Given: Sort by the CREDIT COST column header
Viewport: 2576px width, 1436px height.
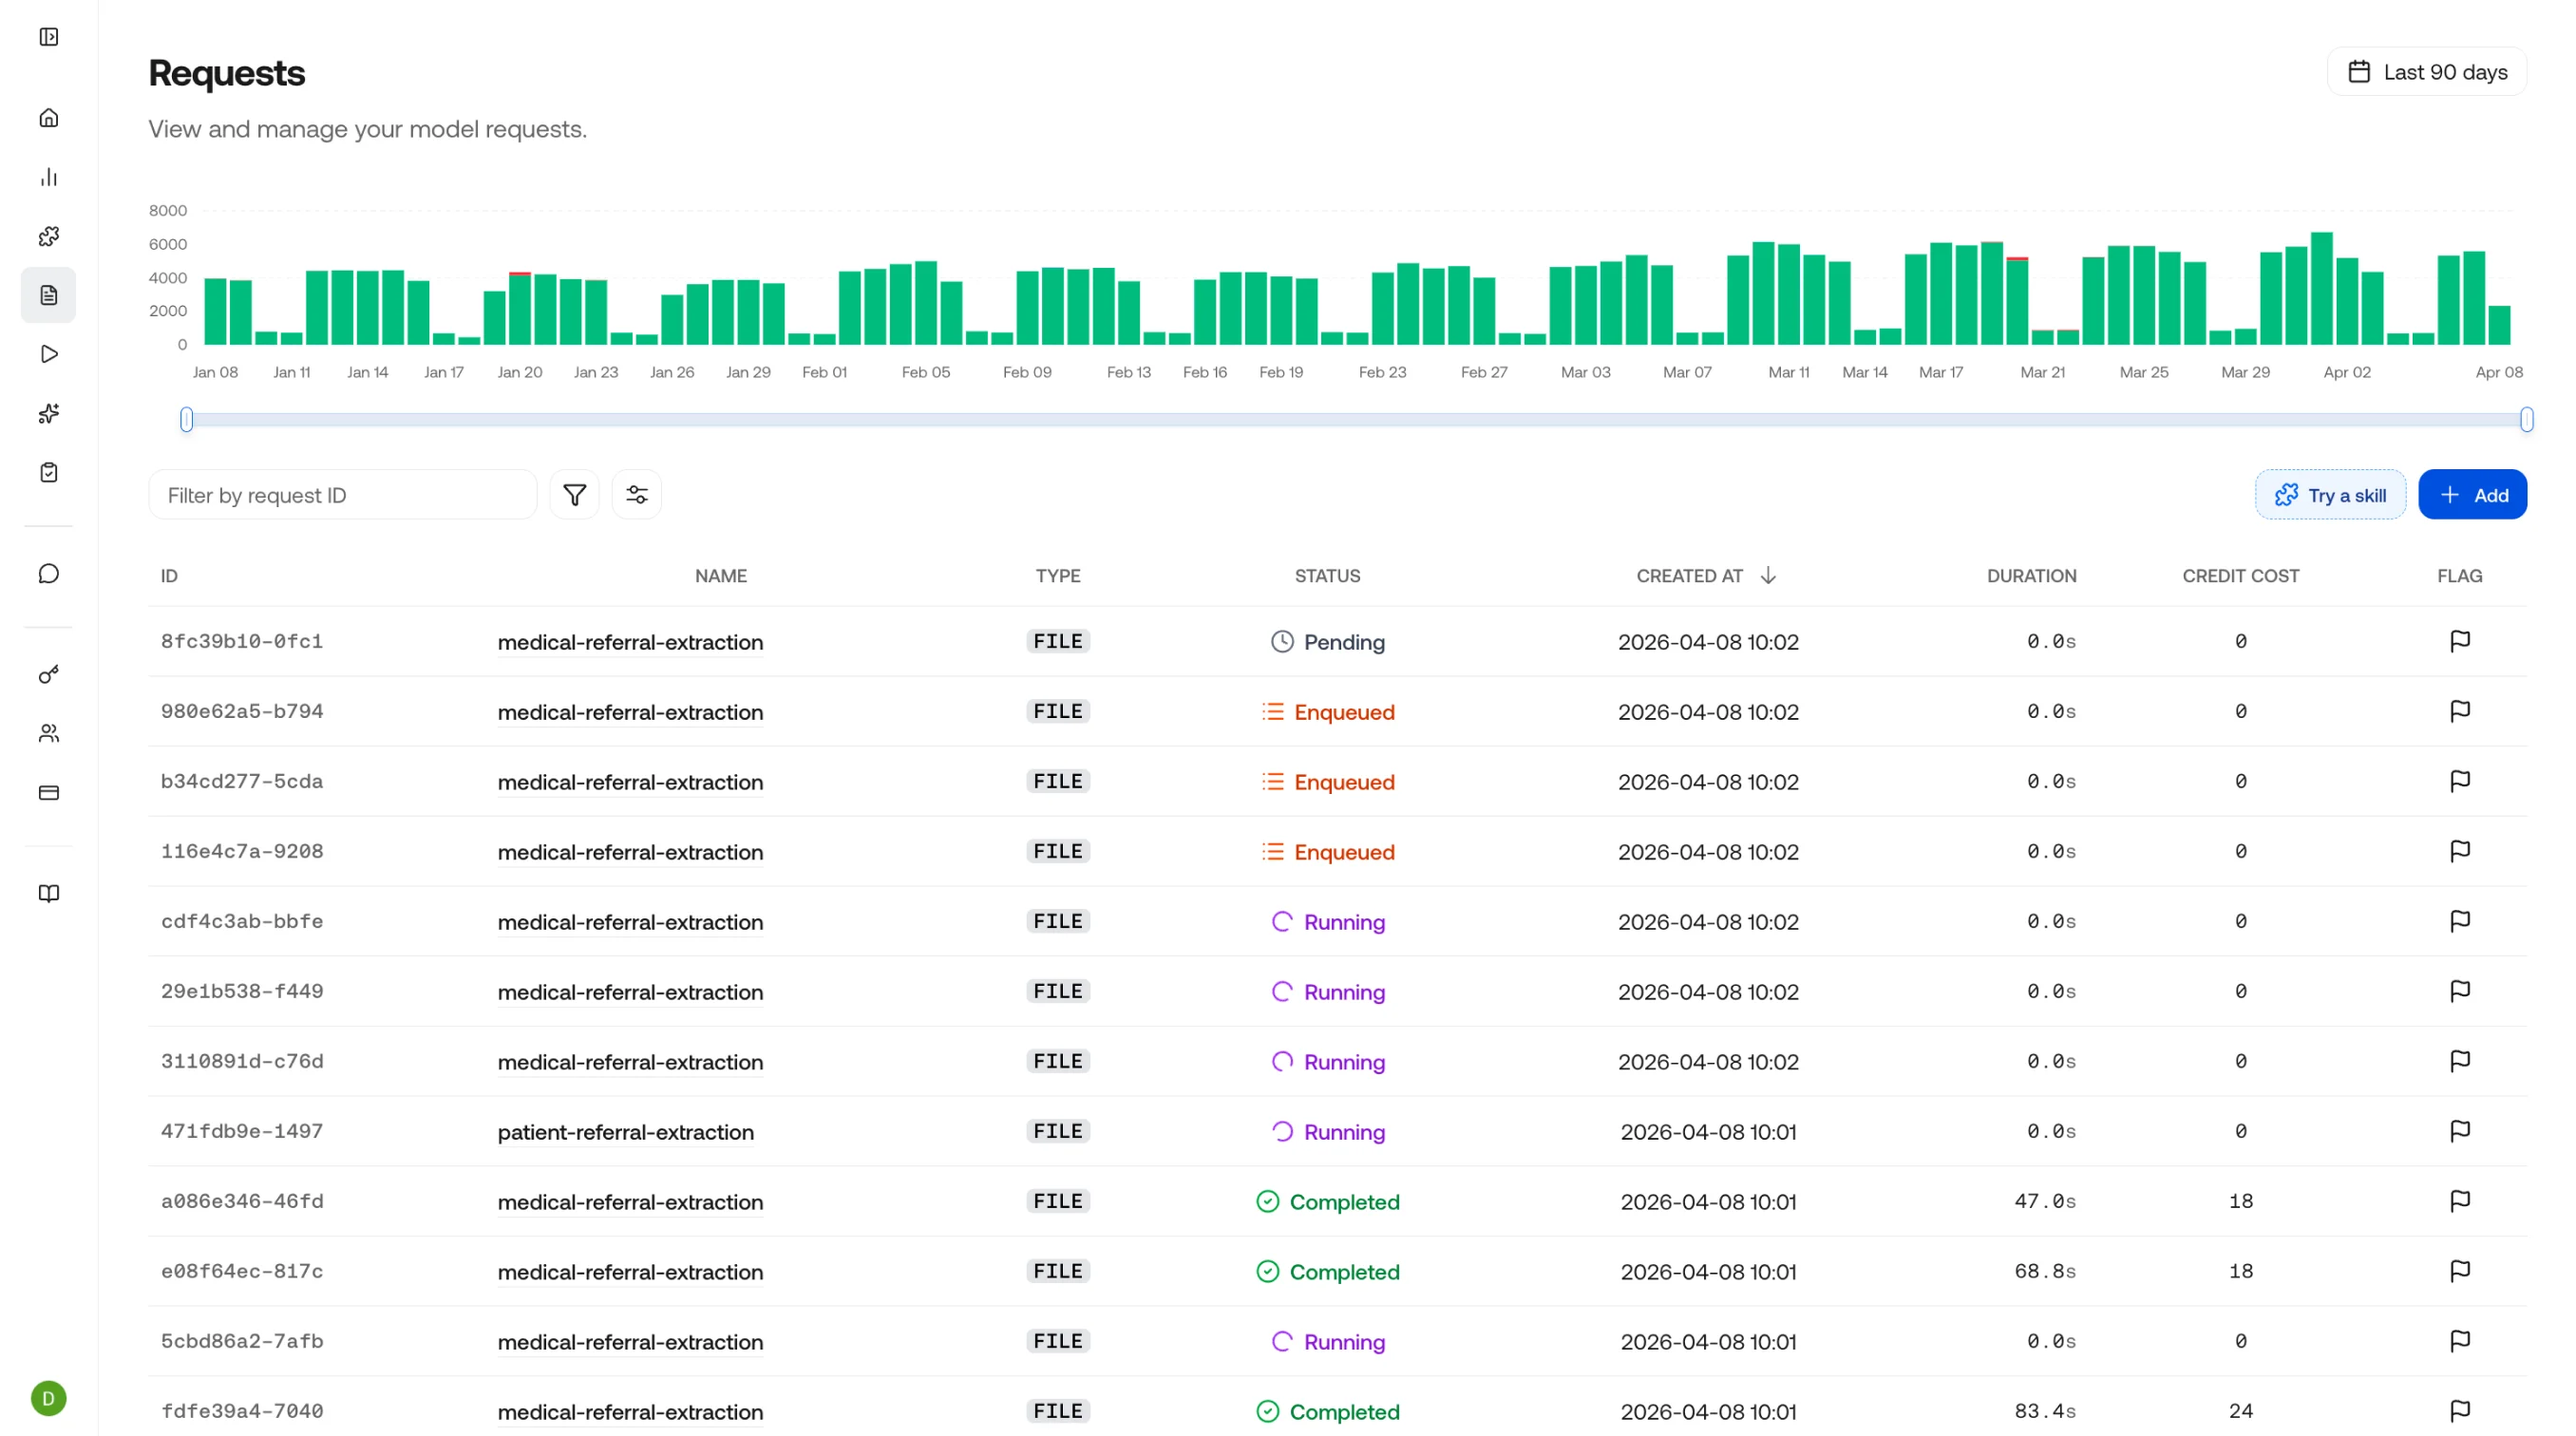Looking at the screenshot, I should (2240, 576).
